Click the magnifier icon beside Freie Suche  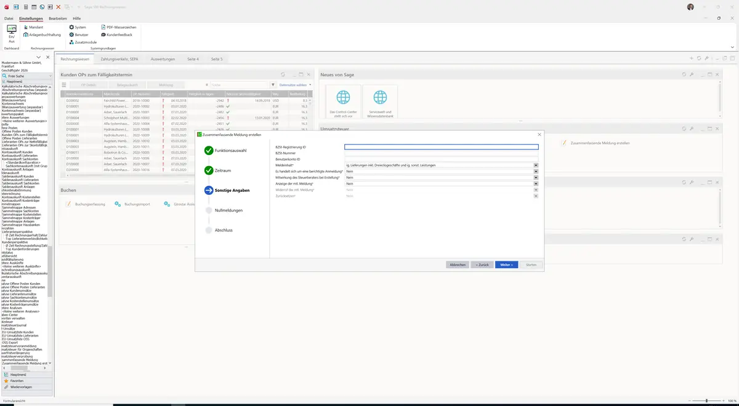[x=4, y=76]
